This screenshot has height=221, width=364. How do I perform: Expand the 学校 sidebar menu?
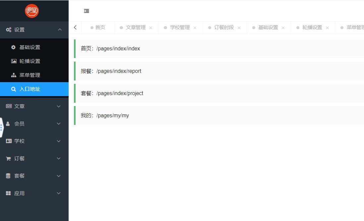tap(59, 141)
